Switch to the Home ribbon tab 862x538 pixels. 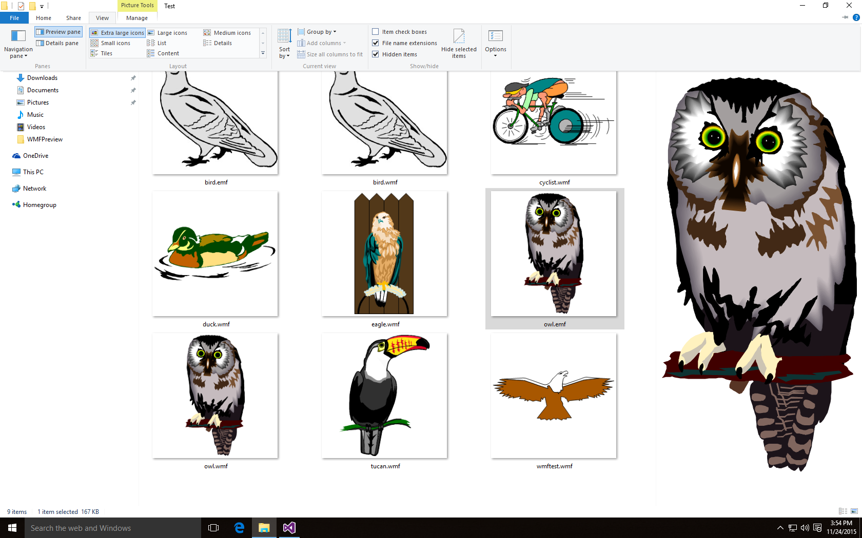44,18
